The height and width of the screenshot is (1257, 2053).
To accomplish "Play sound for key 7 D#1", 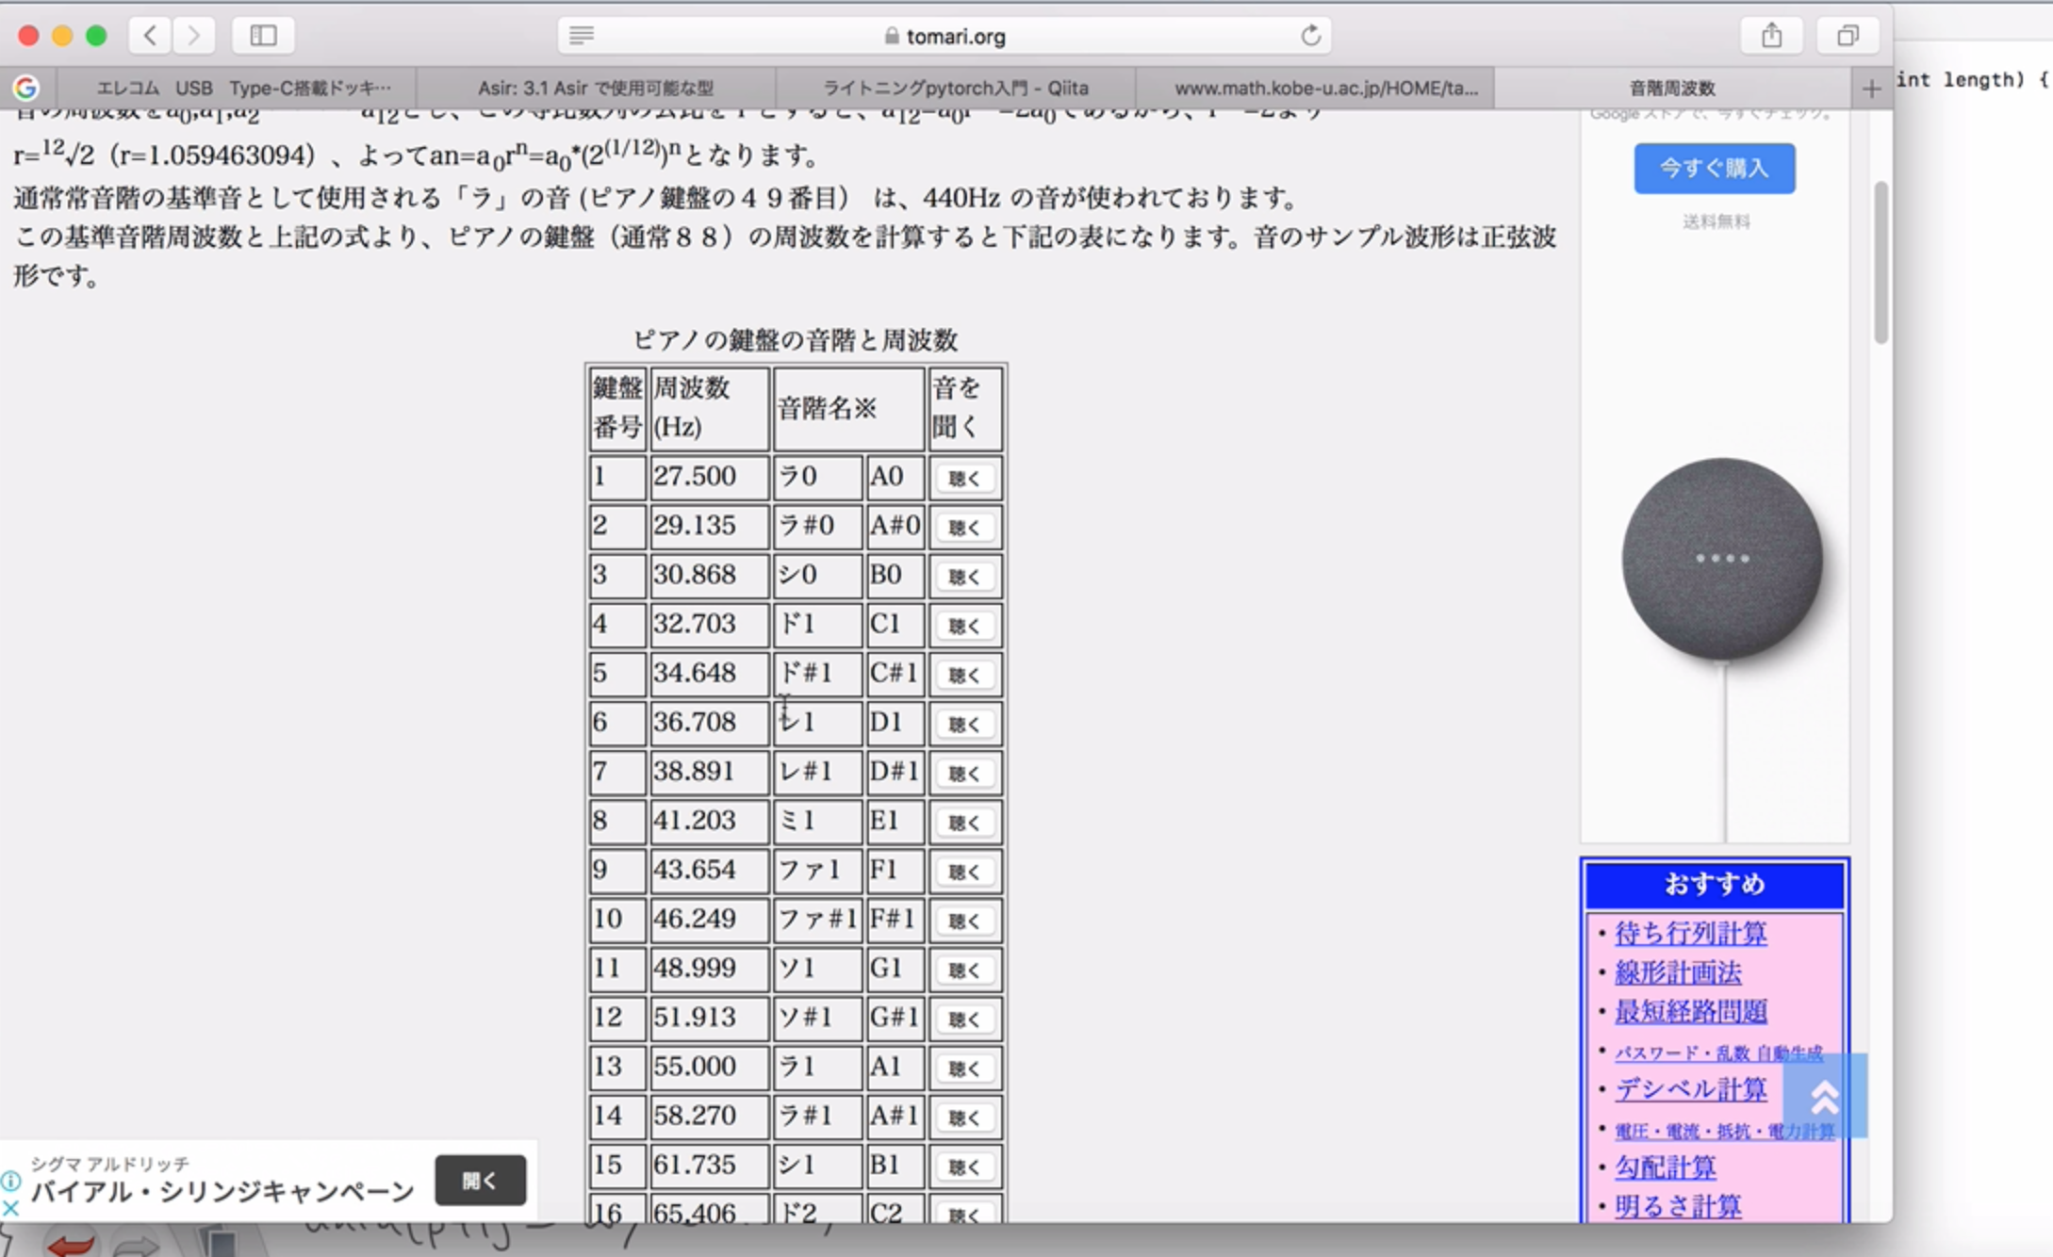I will pyautogui.click(x=964, y=773).
